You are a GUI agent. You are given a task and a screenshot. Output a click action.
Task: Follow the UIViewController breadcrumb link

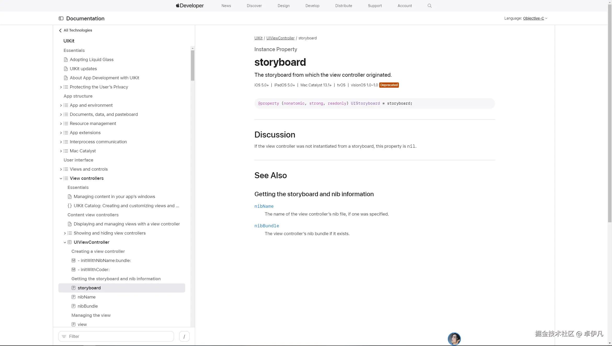tap(280, 38)
